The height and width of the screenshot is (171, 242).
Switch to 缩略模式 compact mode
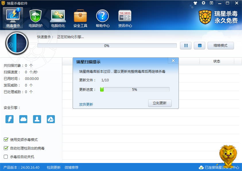(x=221, y=45)
